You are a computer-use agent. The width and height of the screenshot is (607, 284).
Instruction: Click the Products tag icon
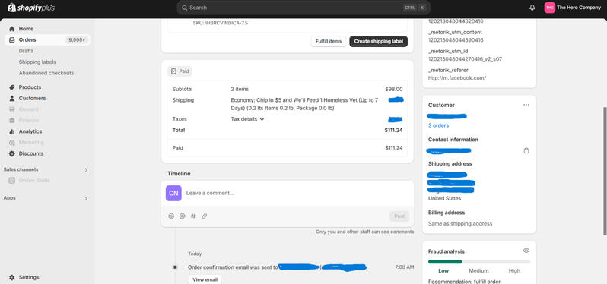12,87
